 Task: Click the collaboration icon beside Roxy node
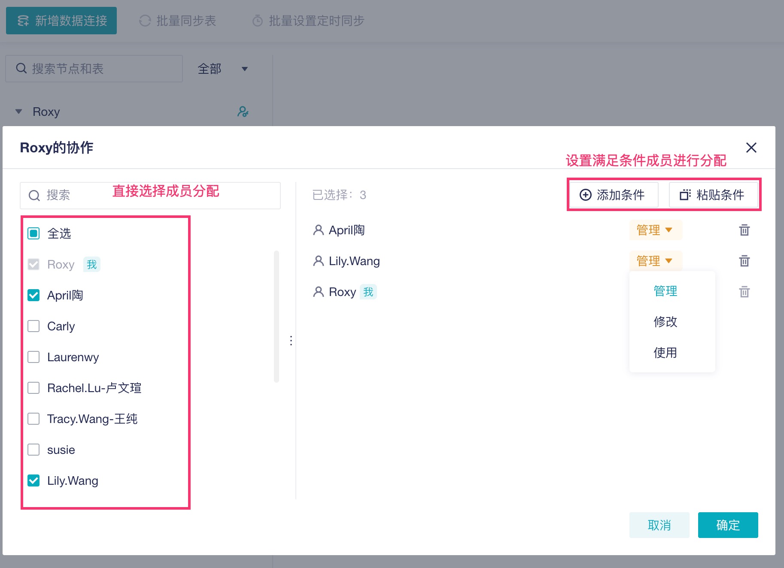pos(243,112)
